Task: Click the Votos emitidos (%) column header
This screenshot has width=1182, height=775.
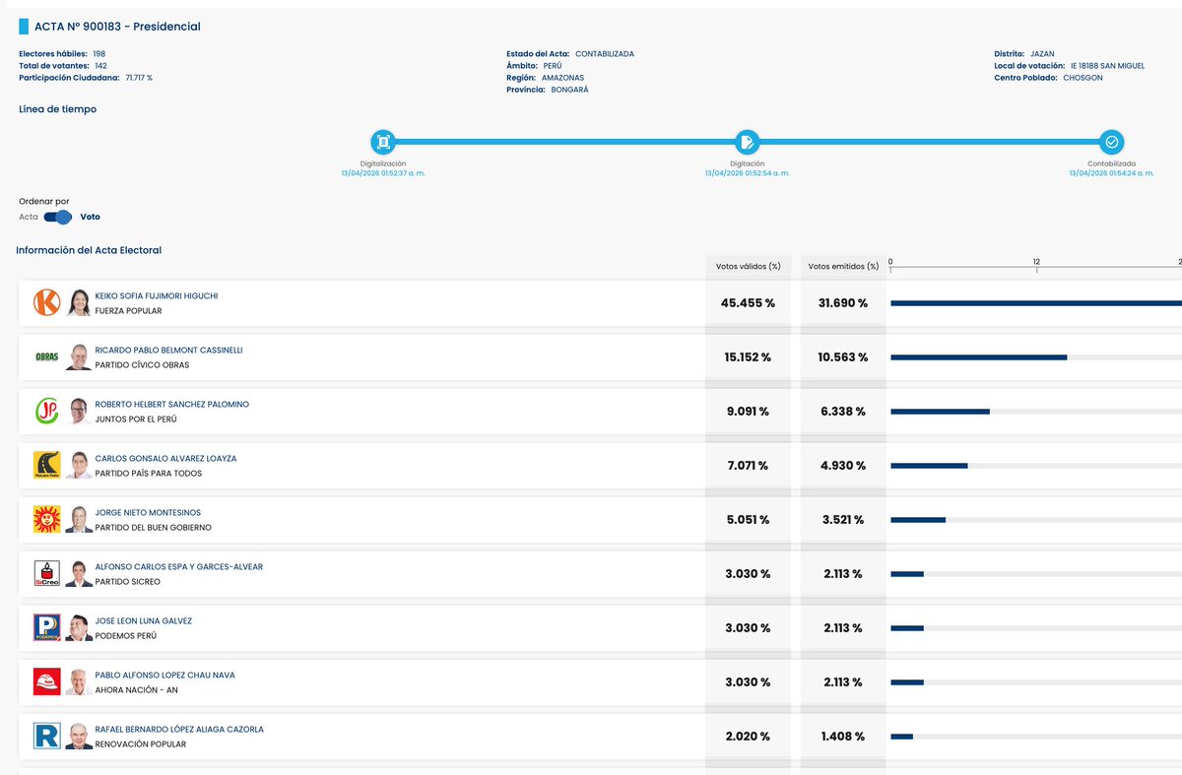Action: click(841, 266)
